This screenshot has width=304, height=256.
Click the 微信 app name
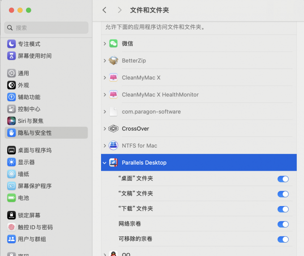(127, 44)
